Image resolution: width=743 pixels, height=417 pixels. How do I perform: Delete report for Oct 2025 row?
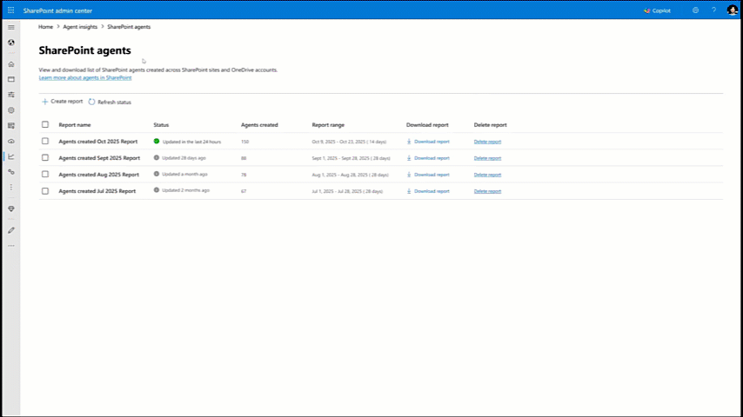tap(487, 142)
